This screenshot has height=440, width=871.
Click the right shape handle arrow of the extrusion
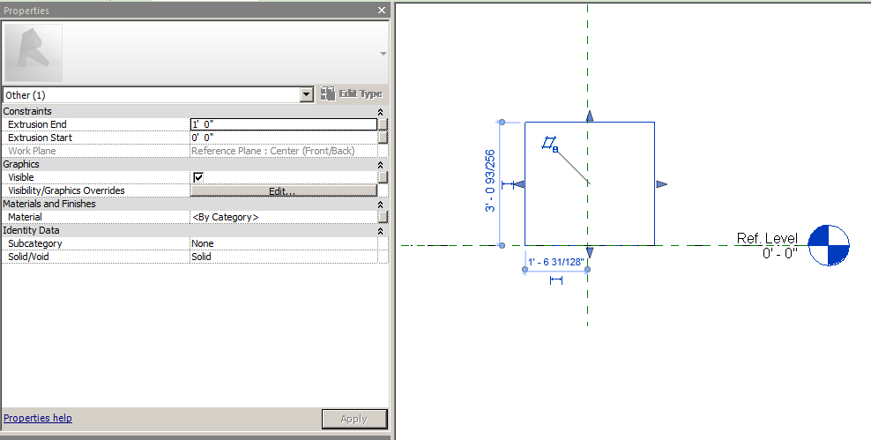click(661, 184)
